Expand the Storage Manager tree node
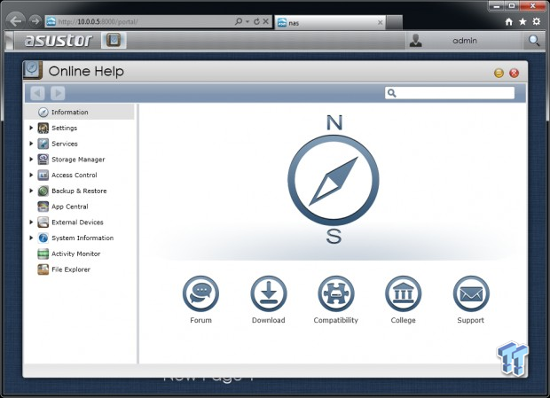Screen dimensions: 550x398 tap(31, 160)
